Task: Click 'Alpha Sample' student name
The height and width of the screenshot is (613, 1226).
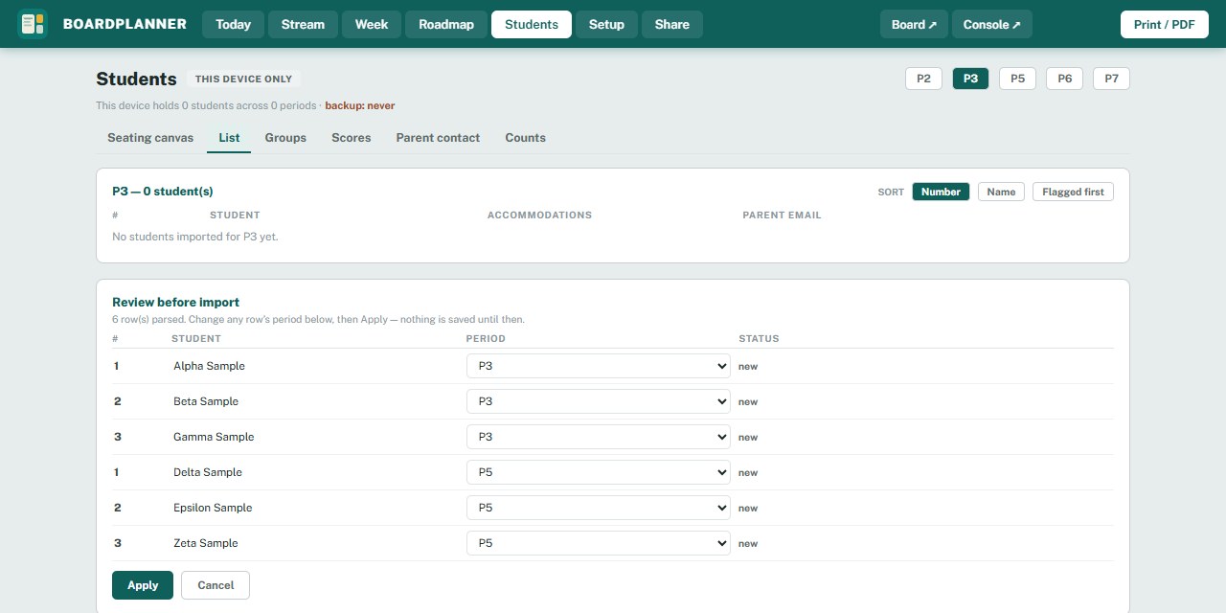Action: 209,366
